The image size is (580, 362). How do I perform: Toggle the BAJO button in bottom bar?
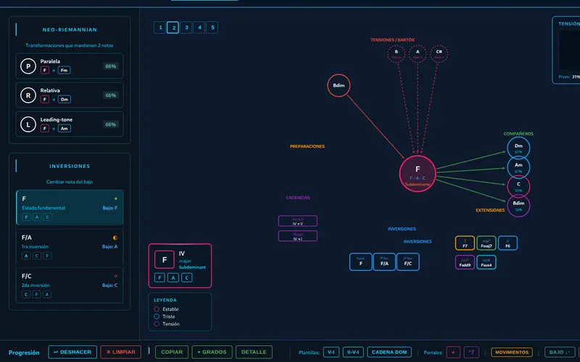(559, 353)
